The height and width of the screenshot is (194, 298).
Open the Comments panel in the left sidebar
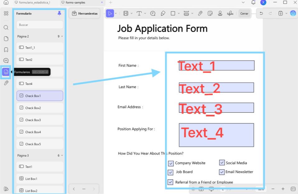coord(6,60)
